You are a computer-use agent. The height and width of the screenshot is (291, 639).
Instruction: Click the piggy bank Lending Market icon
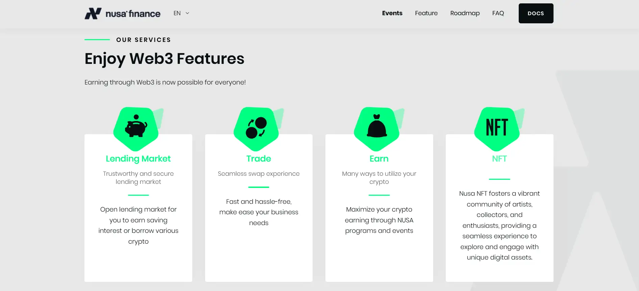coord(136,127)
